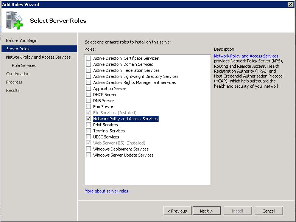Select the Confirmation step in sidebar
Viewport: 296px width, 222px height.
[18, 74]
